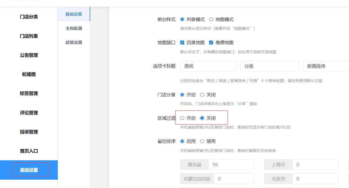Set 门店分享 to 关闭
The width and height of the screenshot is (349, 188).
pyautogui.click(x=202, y=95)
